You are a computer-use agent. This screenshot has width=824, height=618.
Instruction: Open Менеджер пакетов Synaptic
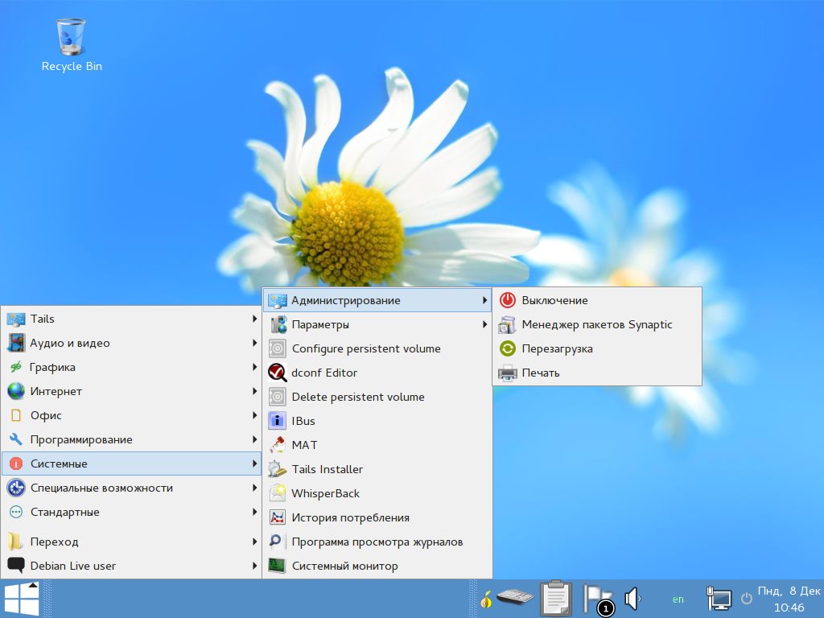(596, 324)
